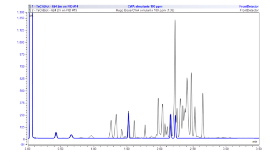
Task: Click the 2.50 tick on the time axis
Action: pos(193,149)
